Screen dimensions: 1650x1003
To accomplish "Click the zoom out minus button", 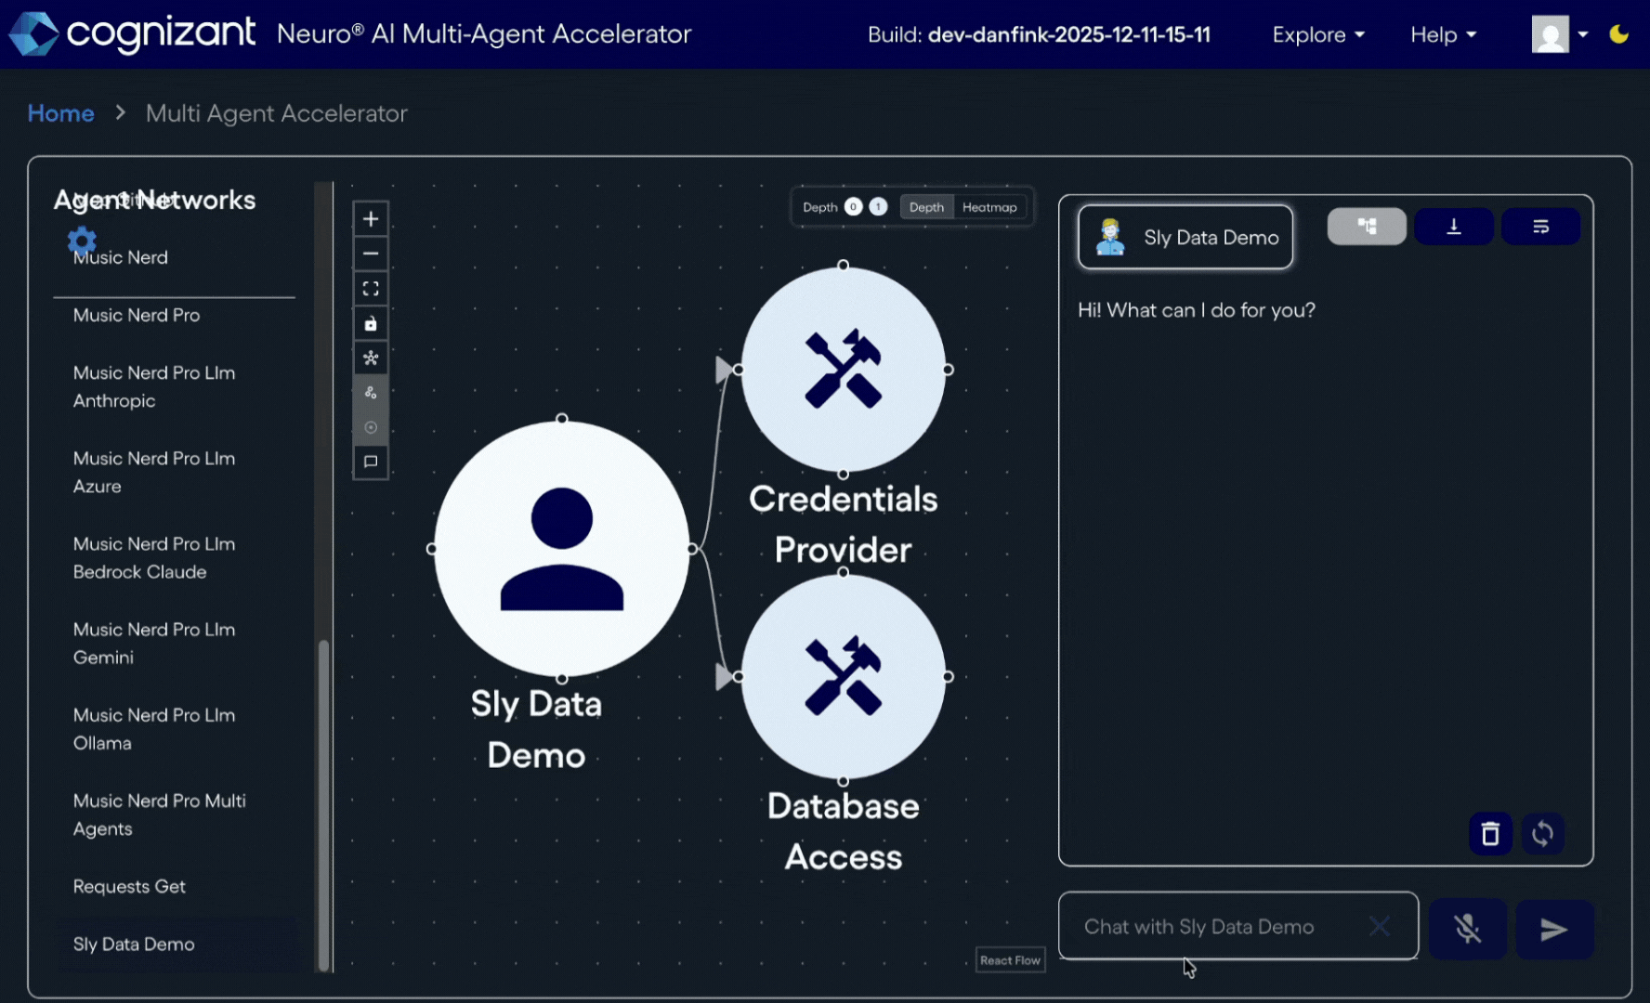I will tap(371, 254).
